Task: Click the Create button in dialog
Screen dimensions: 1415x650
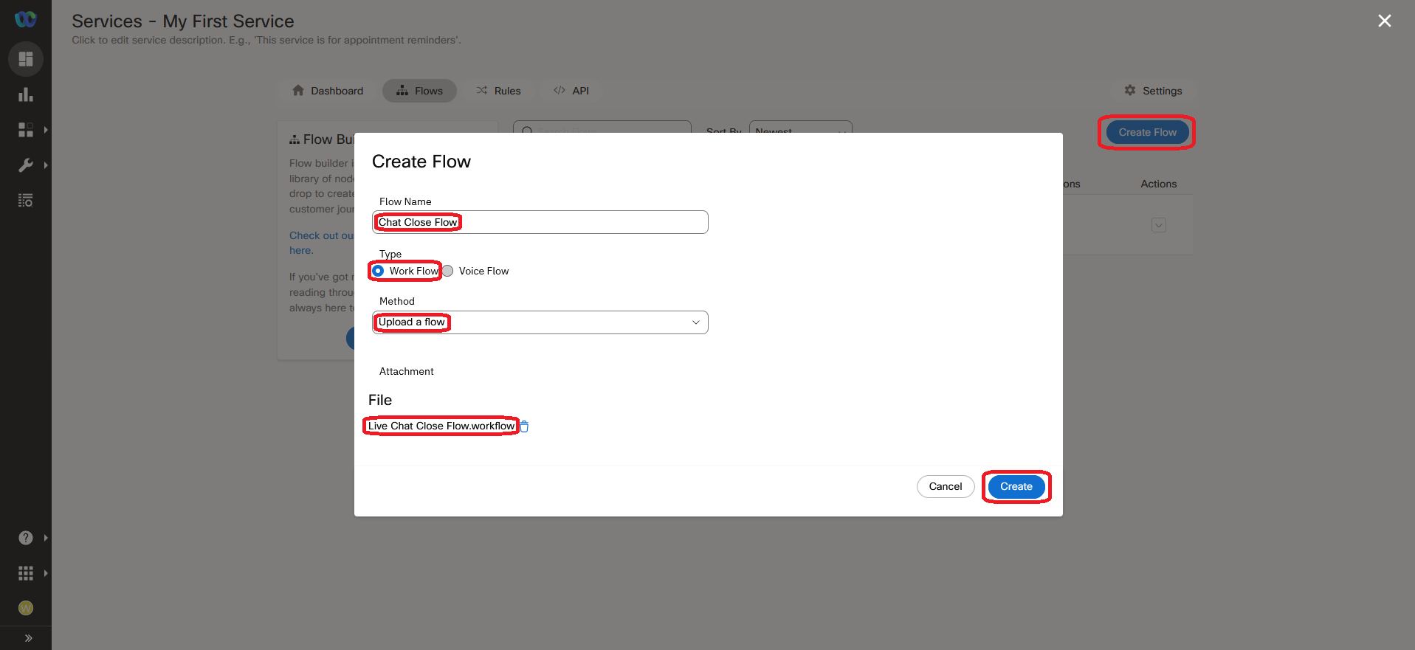Action: pyautogui.click(x=1016, y=487)
